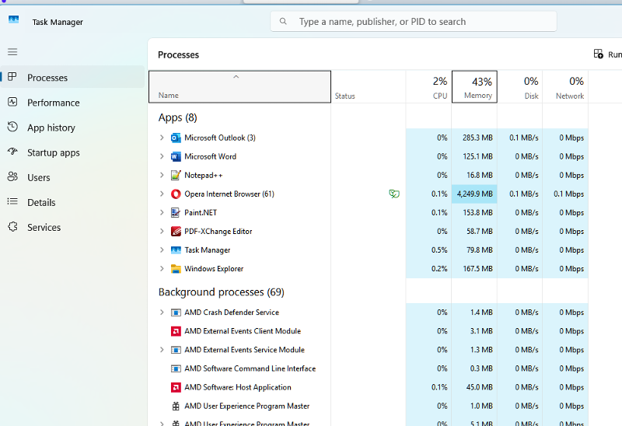Click the search magnifier icon
This screenshot has width=622, height=426.
283,22
